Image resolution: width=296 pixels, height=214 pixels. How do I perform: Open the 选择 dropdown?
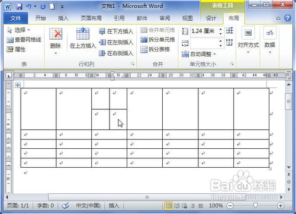[x=18, y=30]
